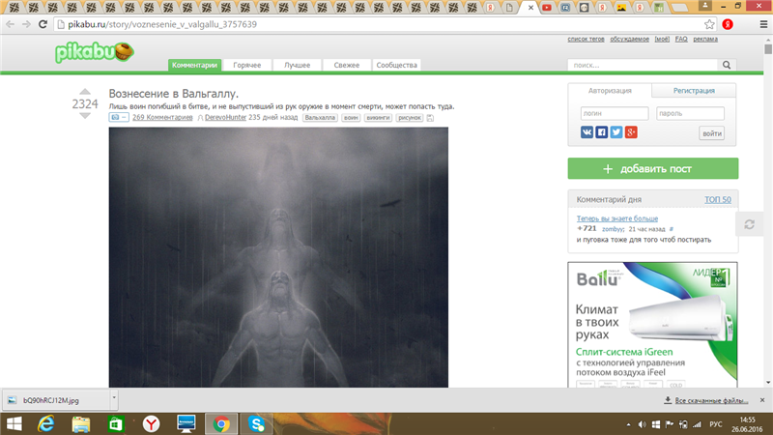The height and width of the screenshot is (435, 773).
Task: Switch to the Горячее tab
Action: 247,66
